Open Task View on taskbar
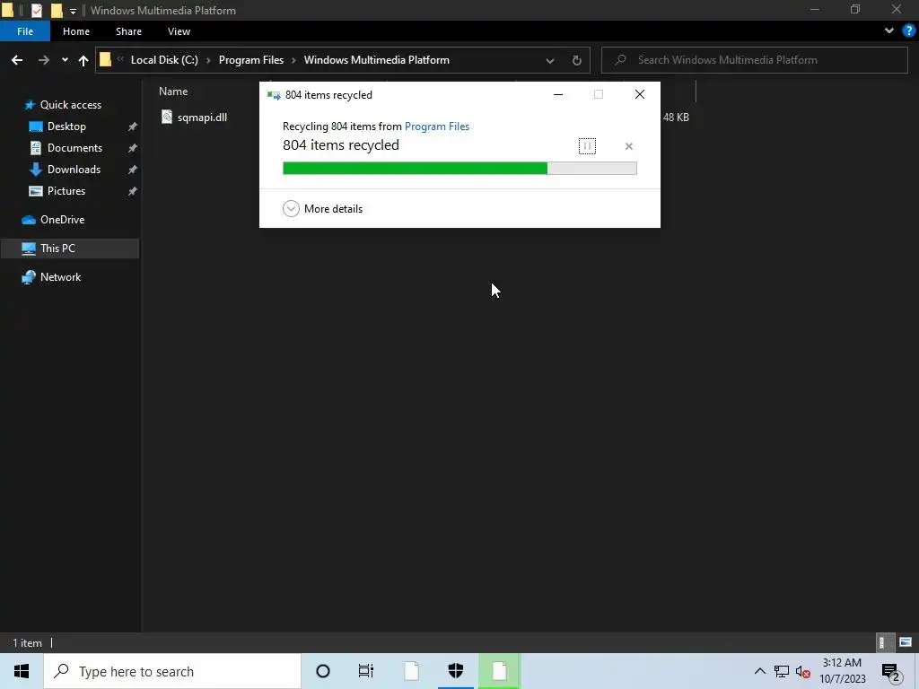The height and width of the screenshot is (689, 919). click(366, 671)
